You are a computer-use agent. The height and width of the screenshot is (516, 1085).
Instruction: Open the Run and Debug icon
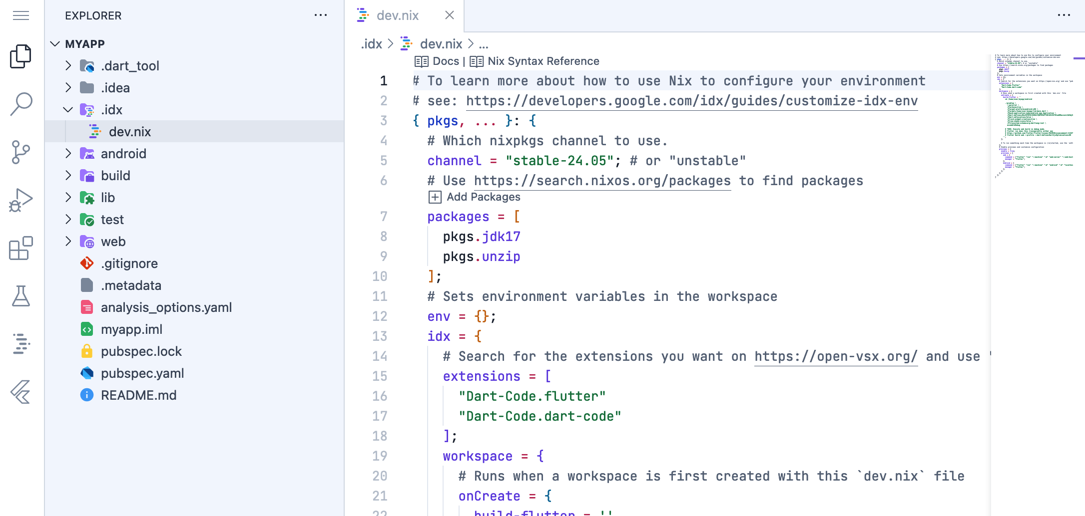[x=21, y=200]
